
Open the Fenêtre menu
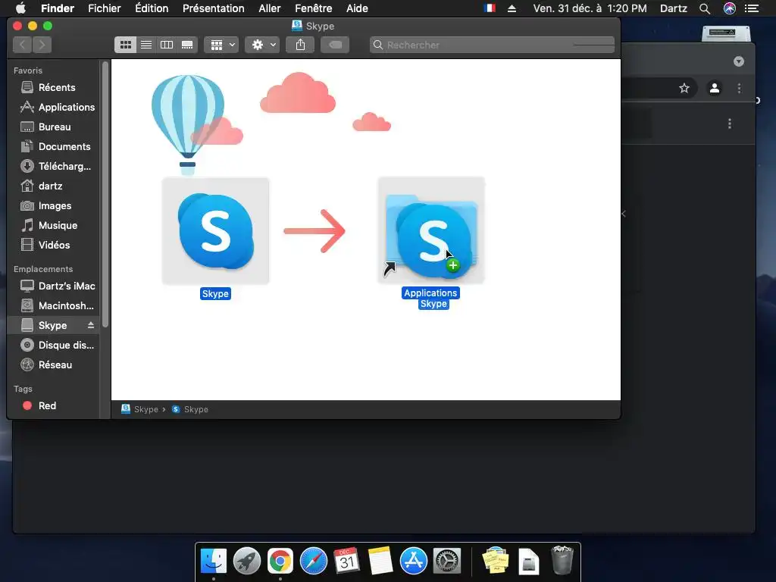[x=314, y=8]
